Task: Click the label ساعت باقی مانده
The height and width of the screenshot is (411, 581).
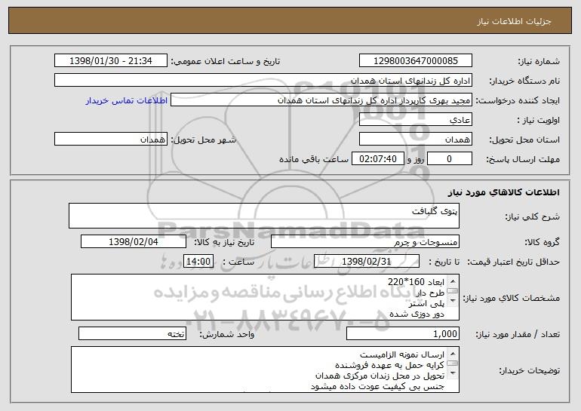Action: coord(313,159)
